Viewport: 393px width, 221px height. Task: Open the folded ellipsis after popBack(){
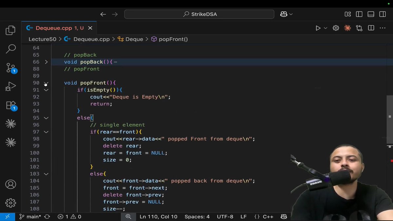click(x=115, y=62)
